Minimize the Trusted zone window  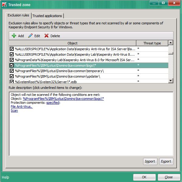pos(154,3)
